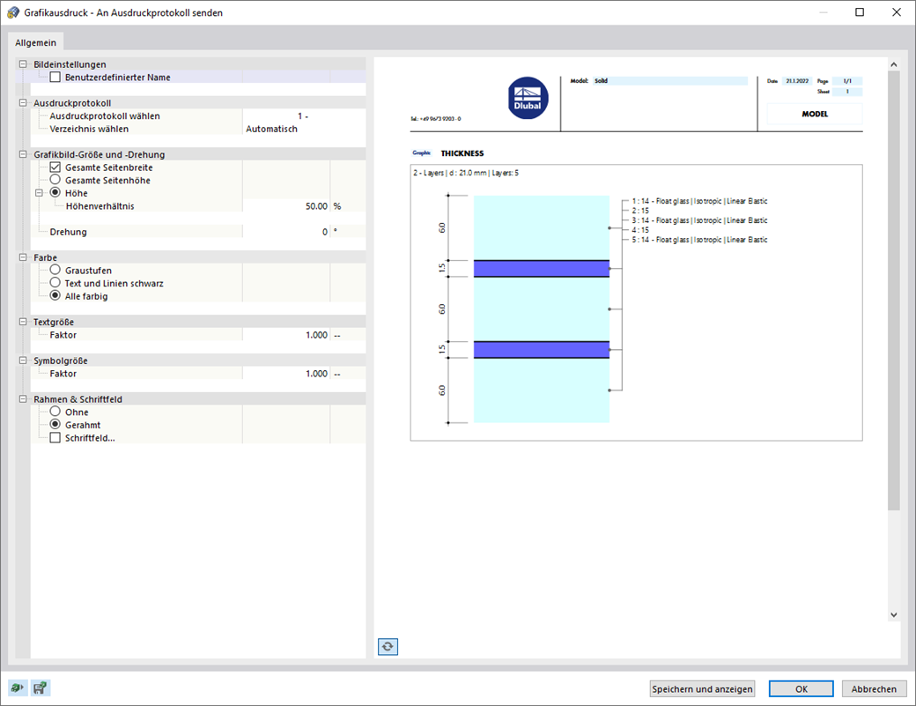Screen dimensions: 916x706
Task: Select Gerahmt frame option
Action: [55, 424]
